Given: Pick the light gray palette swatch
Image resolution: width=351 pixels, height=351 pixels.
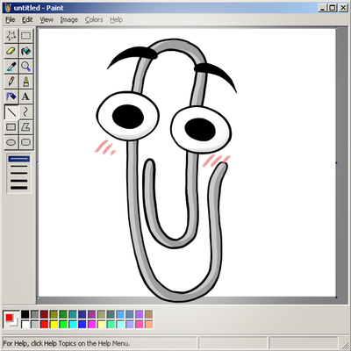Looking at the screenshot, I should pyautogui.click(x=35, y=324).
